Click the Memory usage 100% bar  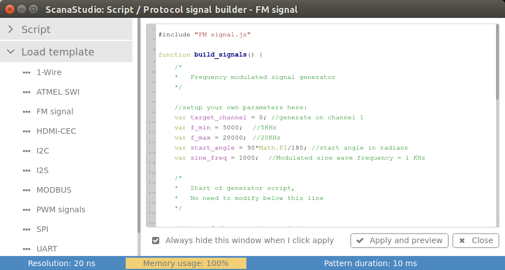(186, 263)
